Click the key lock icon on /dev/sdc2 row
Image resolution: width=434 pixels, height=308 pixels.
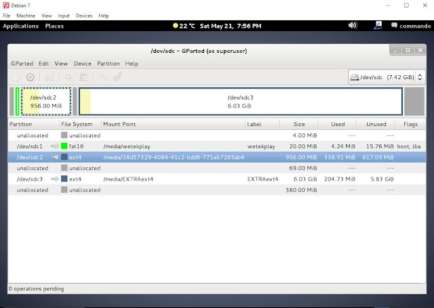(x=55, y=157)
